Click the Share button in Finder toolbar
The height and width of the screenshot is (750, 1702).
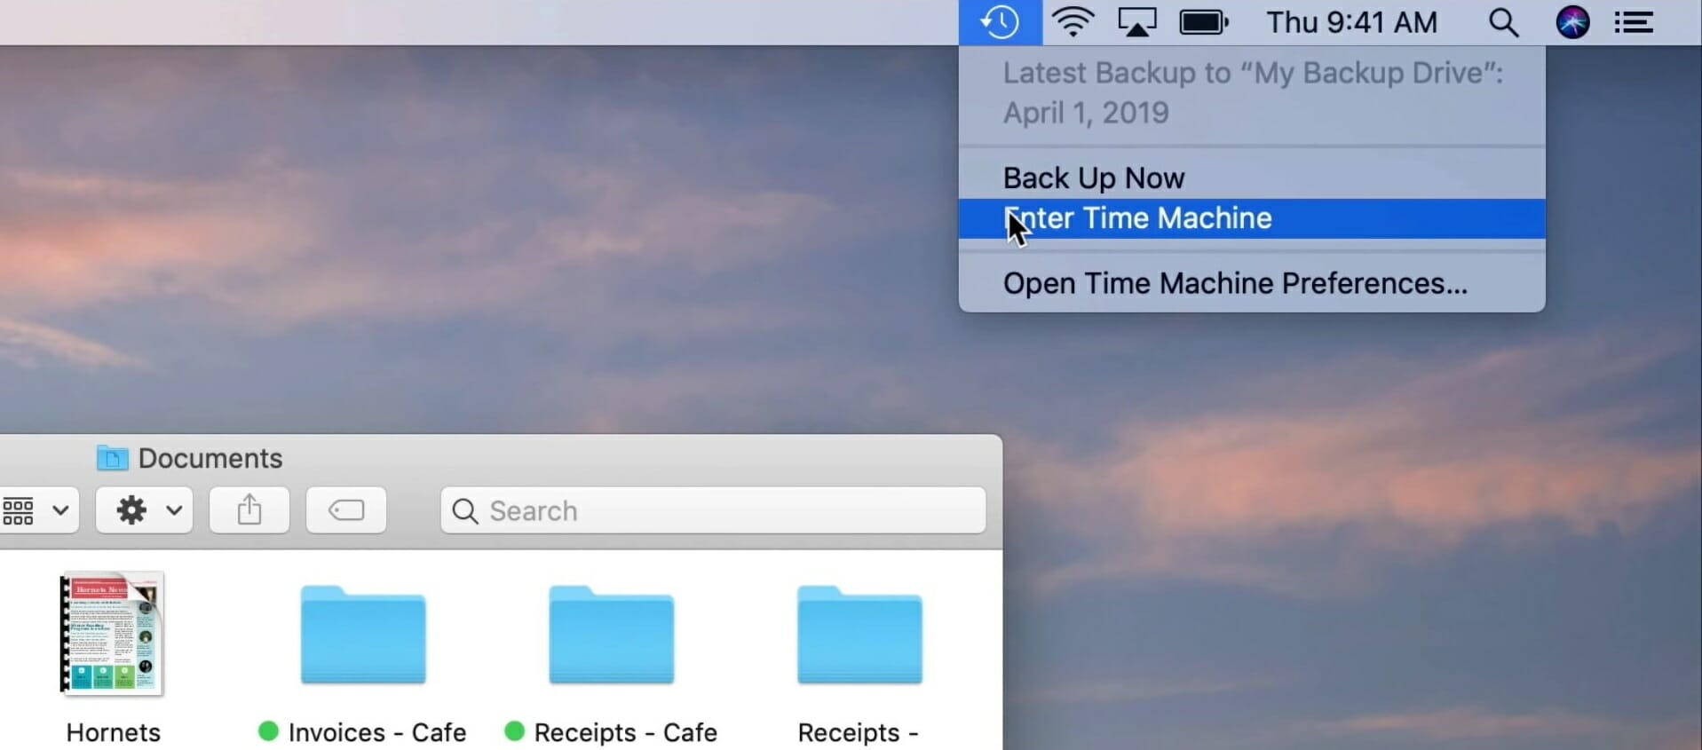click(249, 510)
